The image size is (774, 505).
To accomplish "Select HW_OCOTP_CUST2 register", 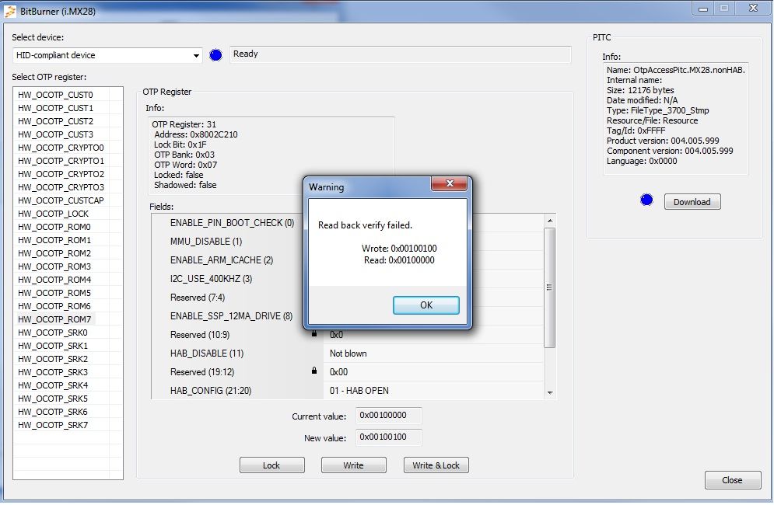I will pyautogui.click(x=55, y=121).
